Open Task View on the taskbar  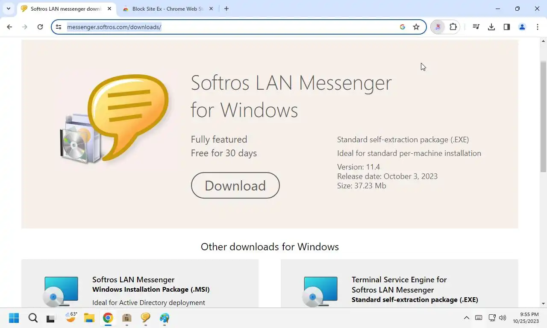pos(51,318)
